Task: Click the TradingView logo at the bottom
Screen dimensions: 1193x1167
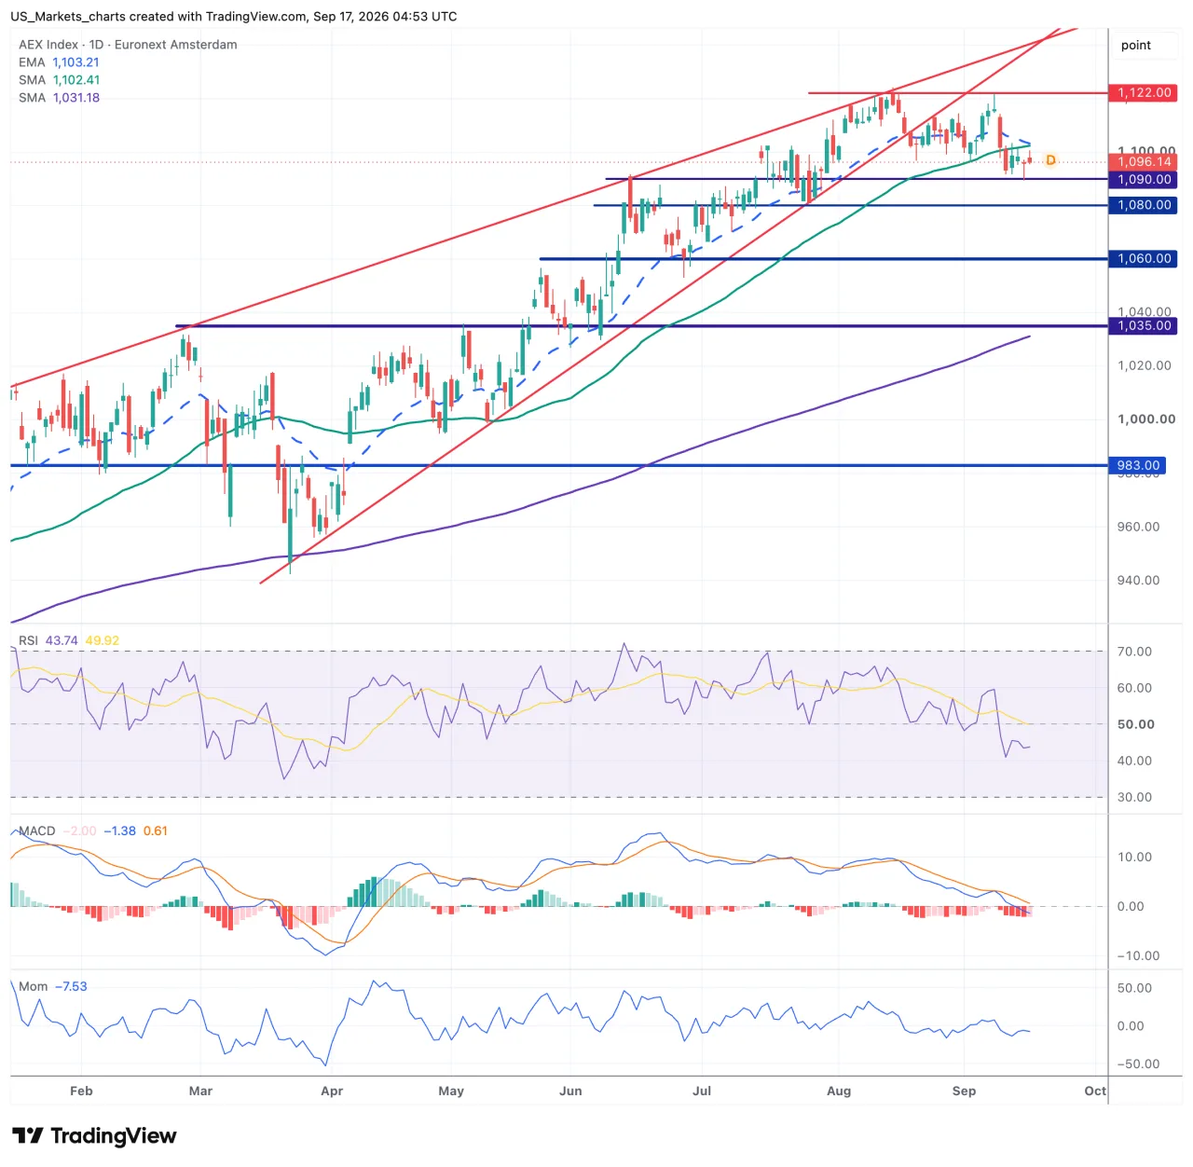Action: pos(94,1135)
